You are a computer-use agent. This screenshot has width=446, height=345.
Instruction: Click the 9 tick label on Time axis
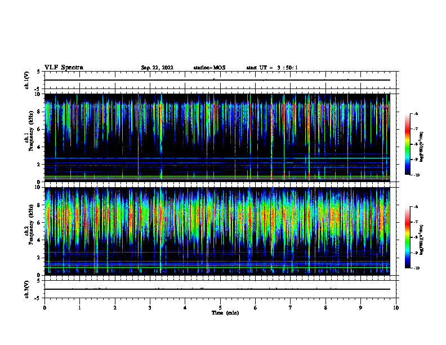pos(360,308)
